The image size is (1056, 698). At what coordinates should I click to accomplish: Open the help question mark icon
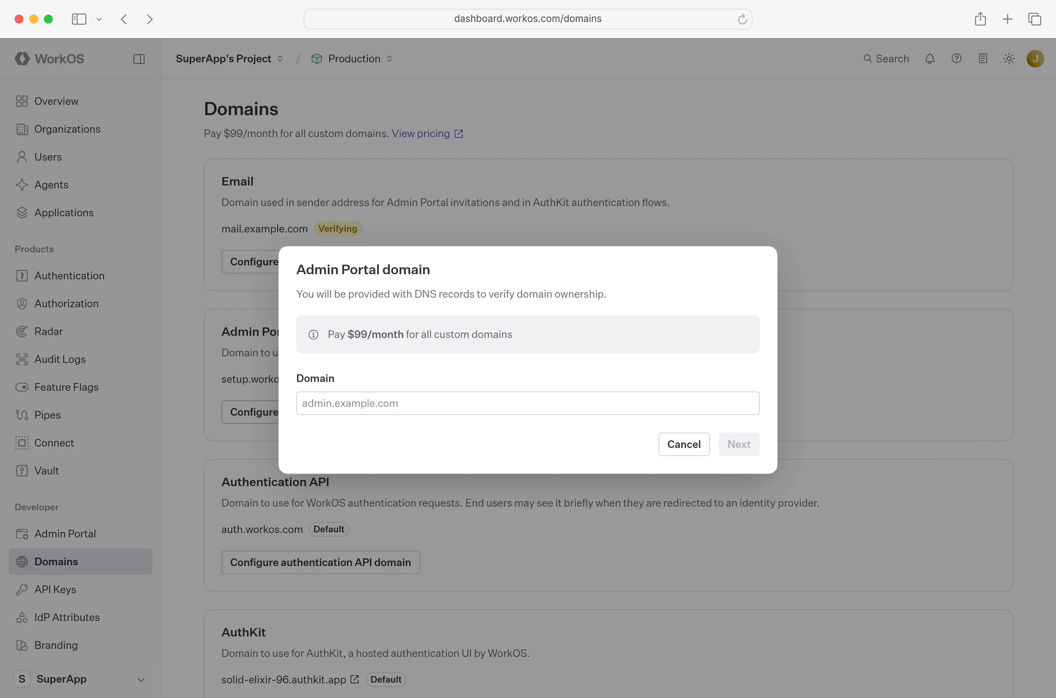(956, 59)
